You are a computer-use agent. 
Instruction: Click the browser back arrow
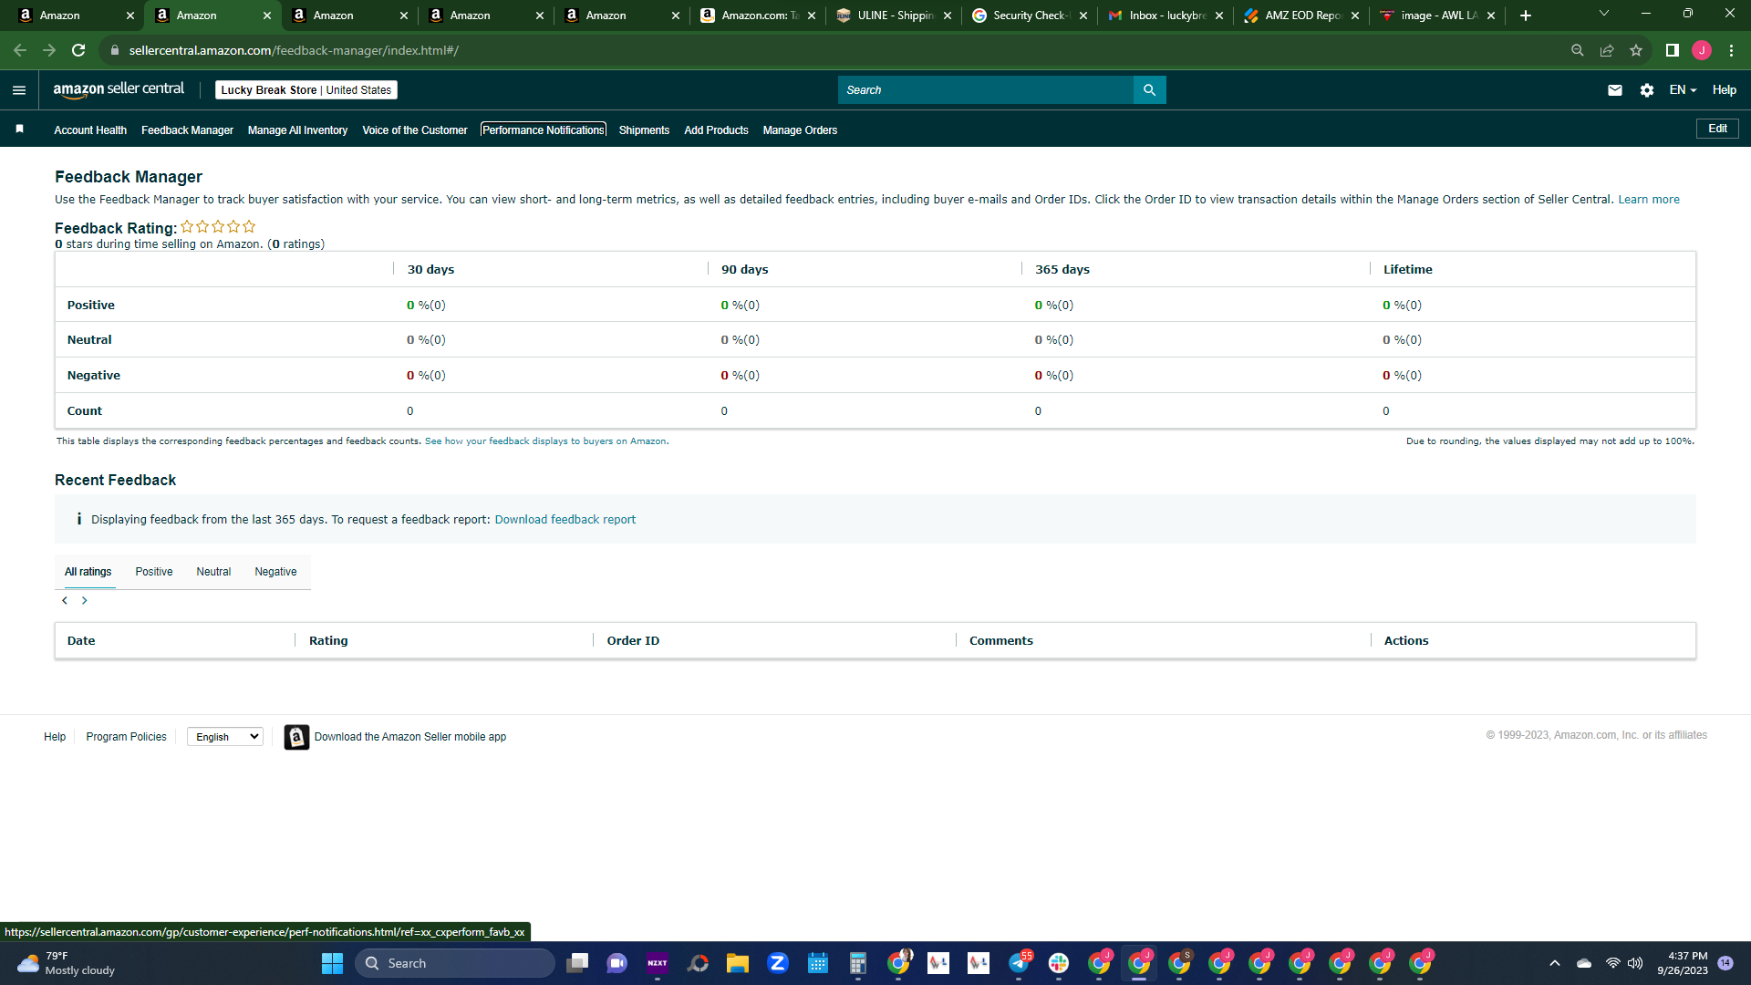click(x=20, y=50)
